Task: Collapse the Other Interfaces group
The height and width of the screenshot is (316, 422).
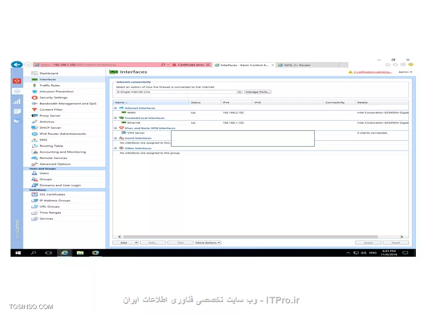Action: (x=116, y=148)
